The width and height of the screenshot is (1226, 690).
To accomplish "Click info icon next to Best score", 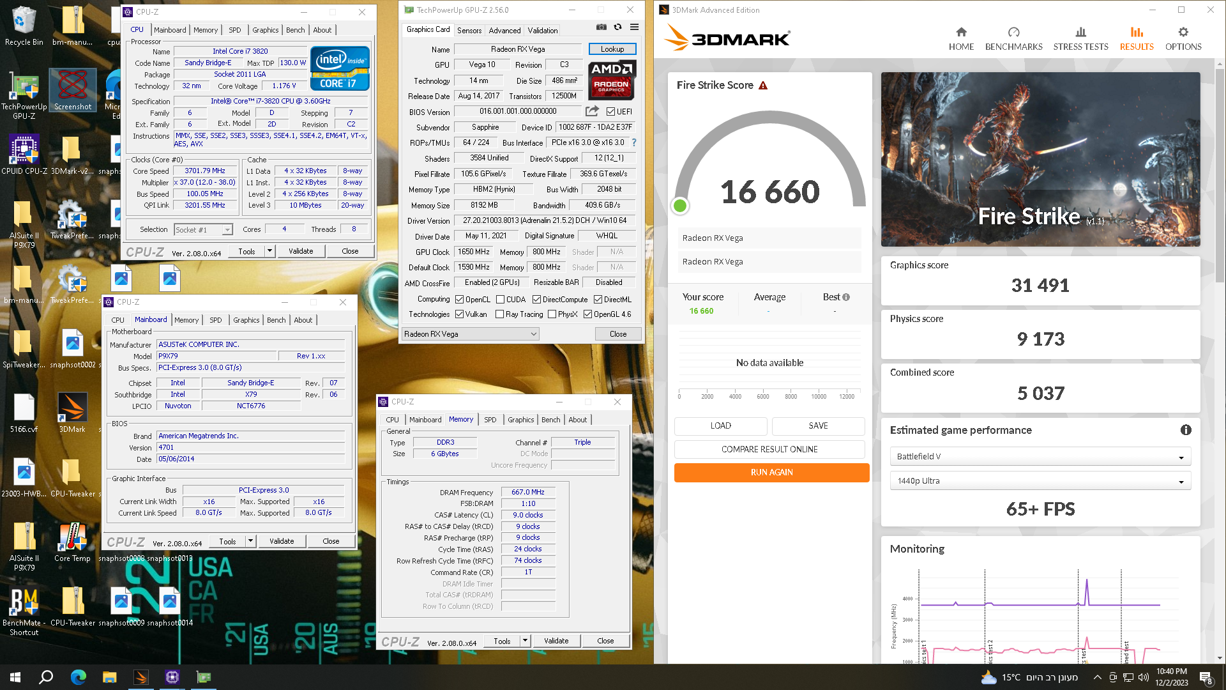I will point(846,297).
